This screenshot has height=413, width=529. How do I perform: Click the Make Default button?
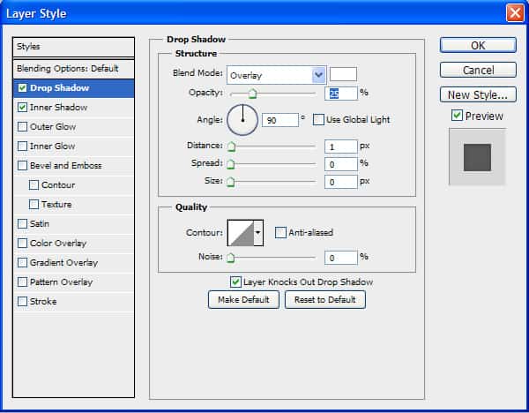(x=243, y=299)
